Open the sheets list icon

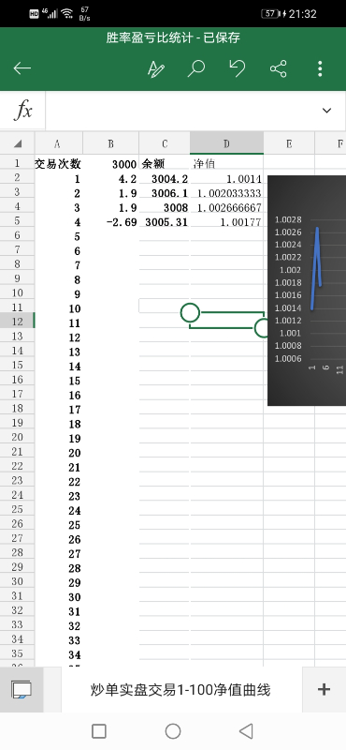[22, 689]
